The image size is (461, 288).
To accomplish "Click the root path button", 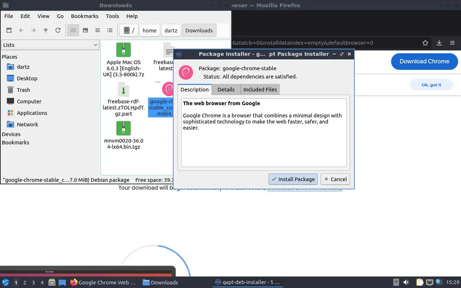I will (x=129, y=31).
